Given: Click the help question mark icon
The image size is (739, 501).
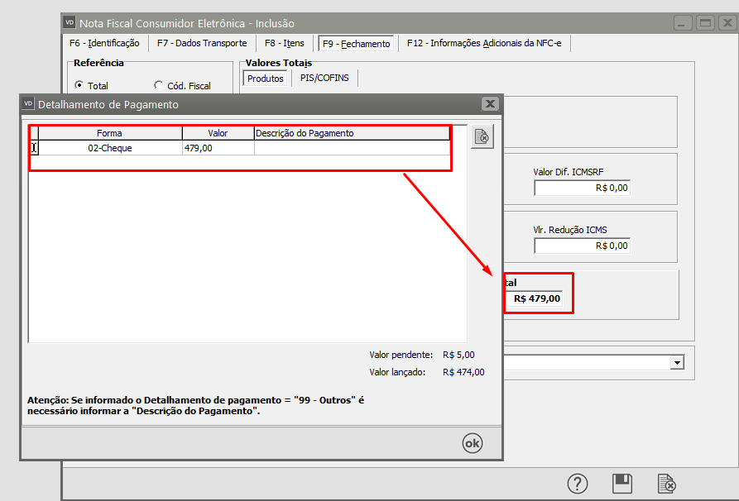Looking at the screenshot, I should pos(577,484).
